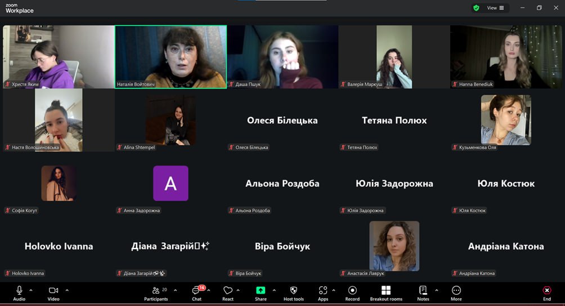This screenshot has height=306, width=565.
Task: Open the Notes icon
Action: 423,291
